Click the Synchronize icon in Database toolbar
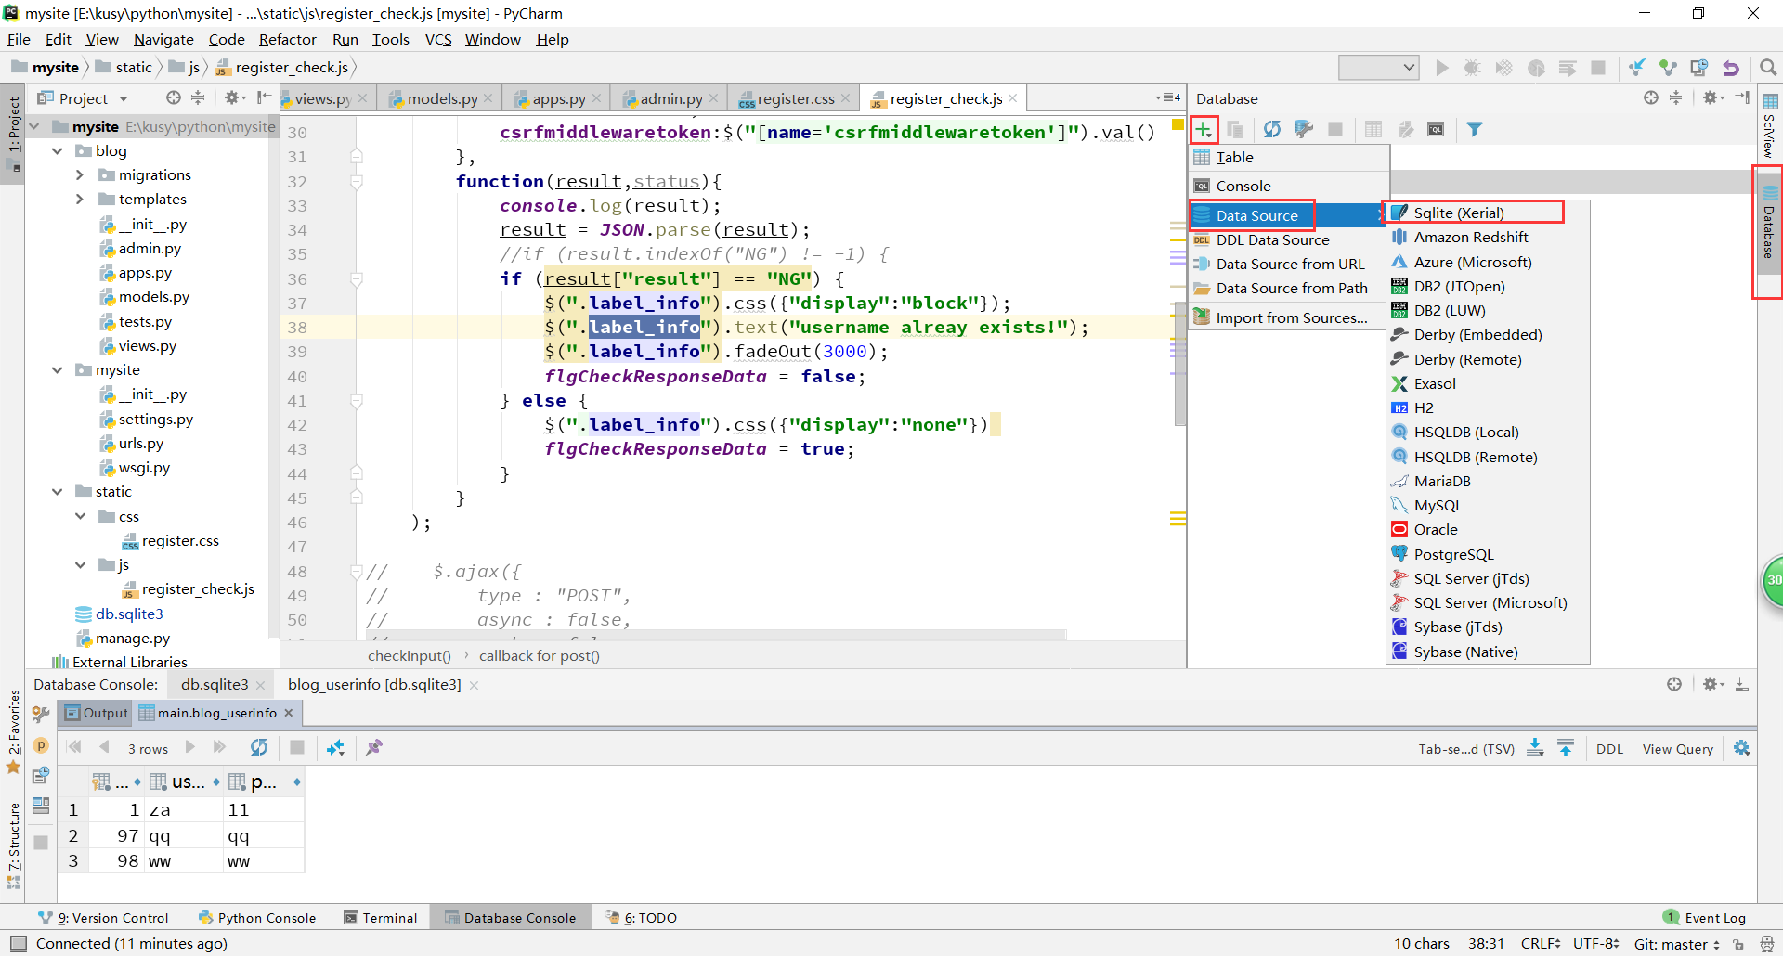 point(1272,129)
